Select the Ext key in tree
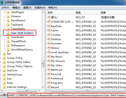This screenshot has width=126, height=98. pos(9,54)
